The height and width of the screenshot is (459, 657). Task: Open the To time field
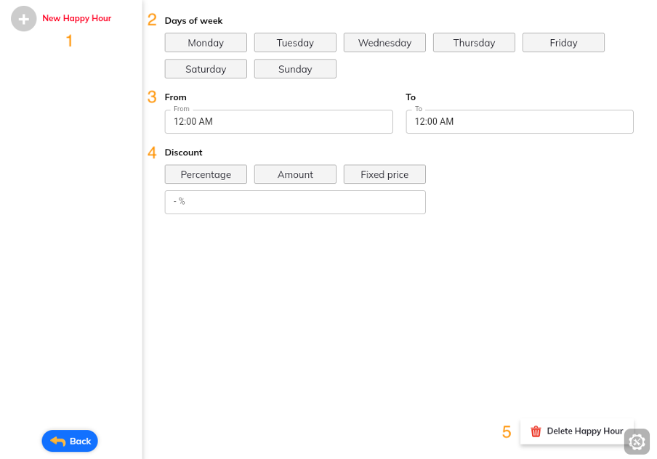(520, 121)
